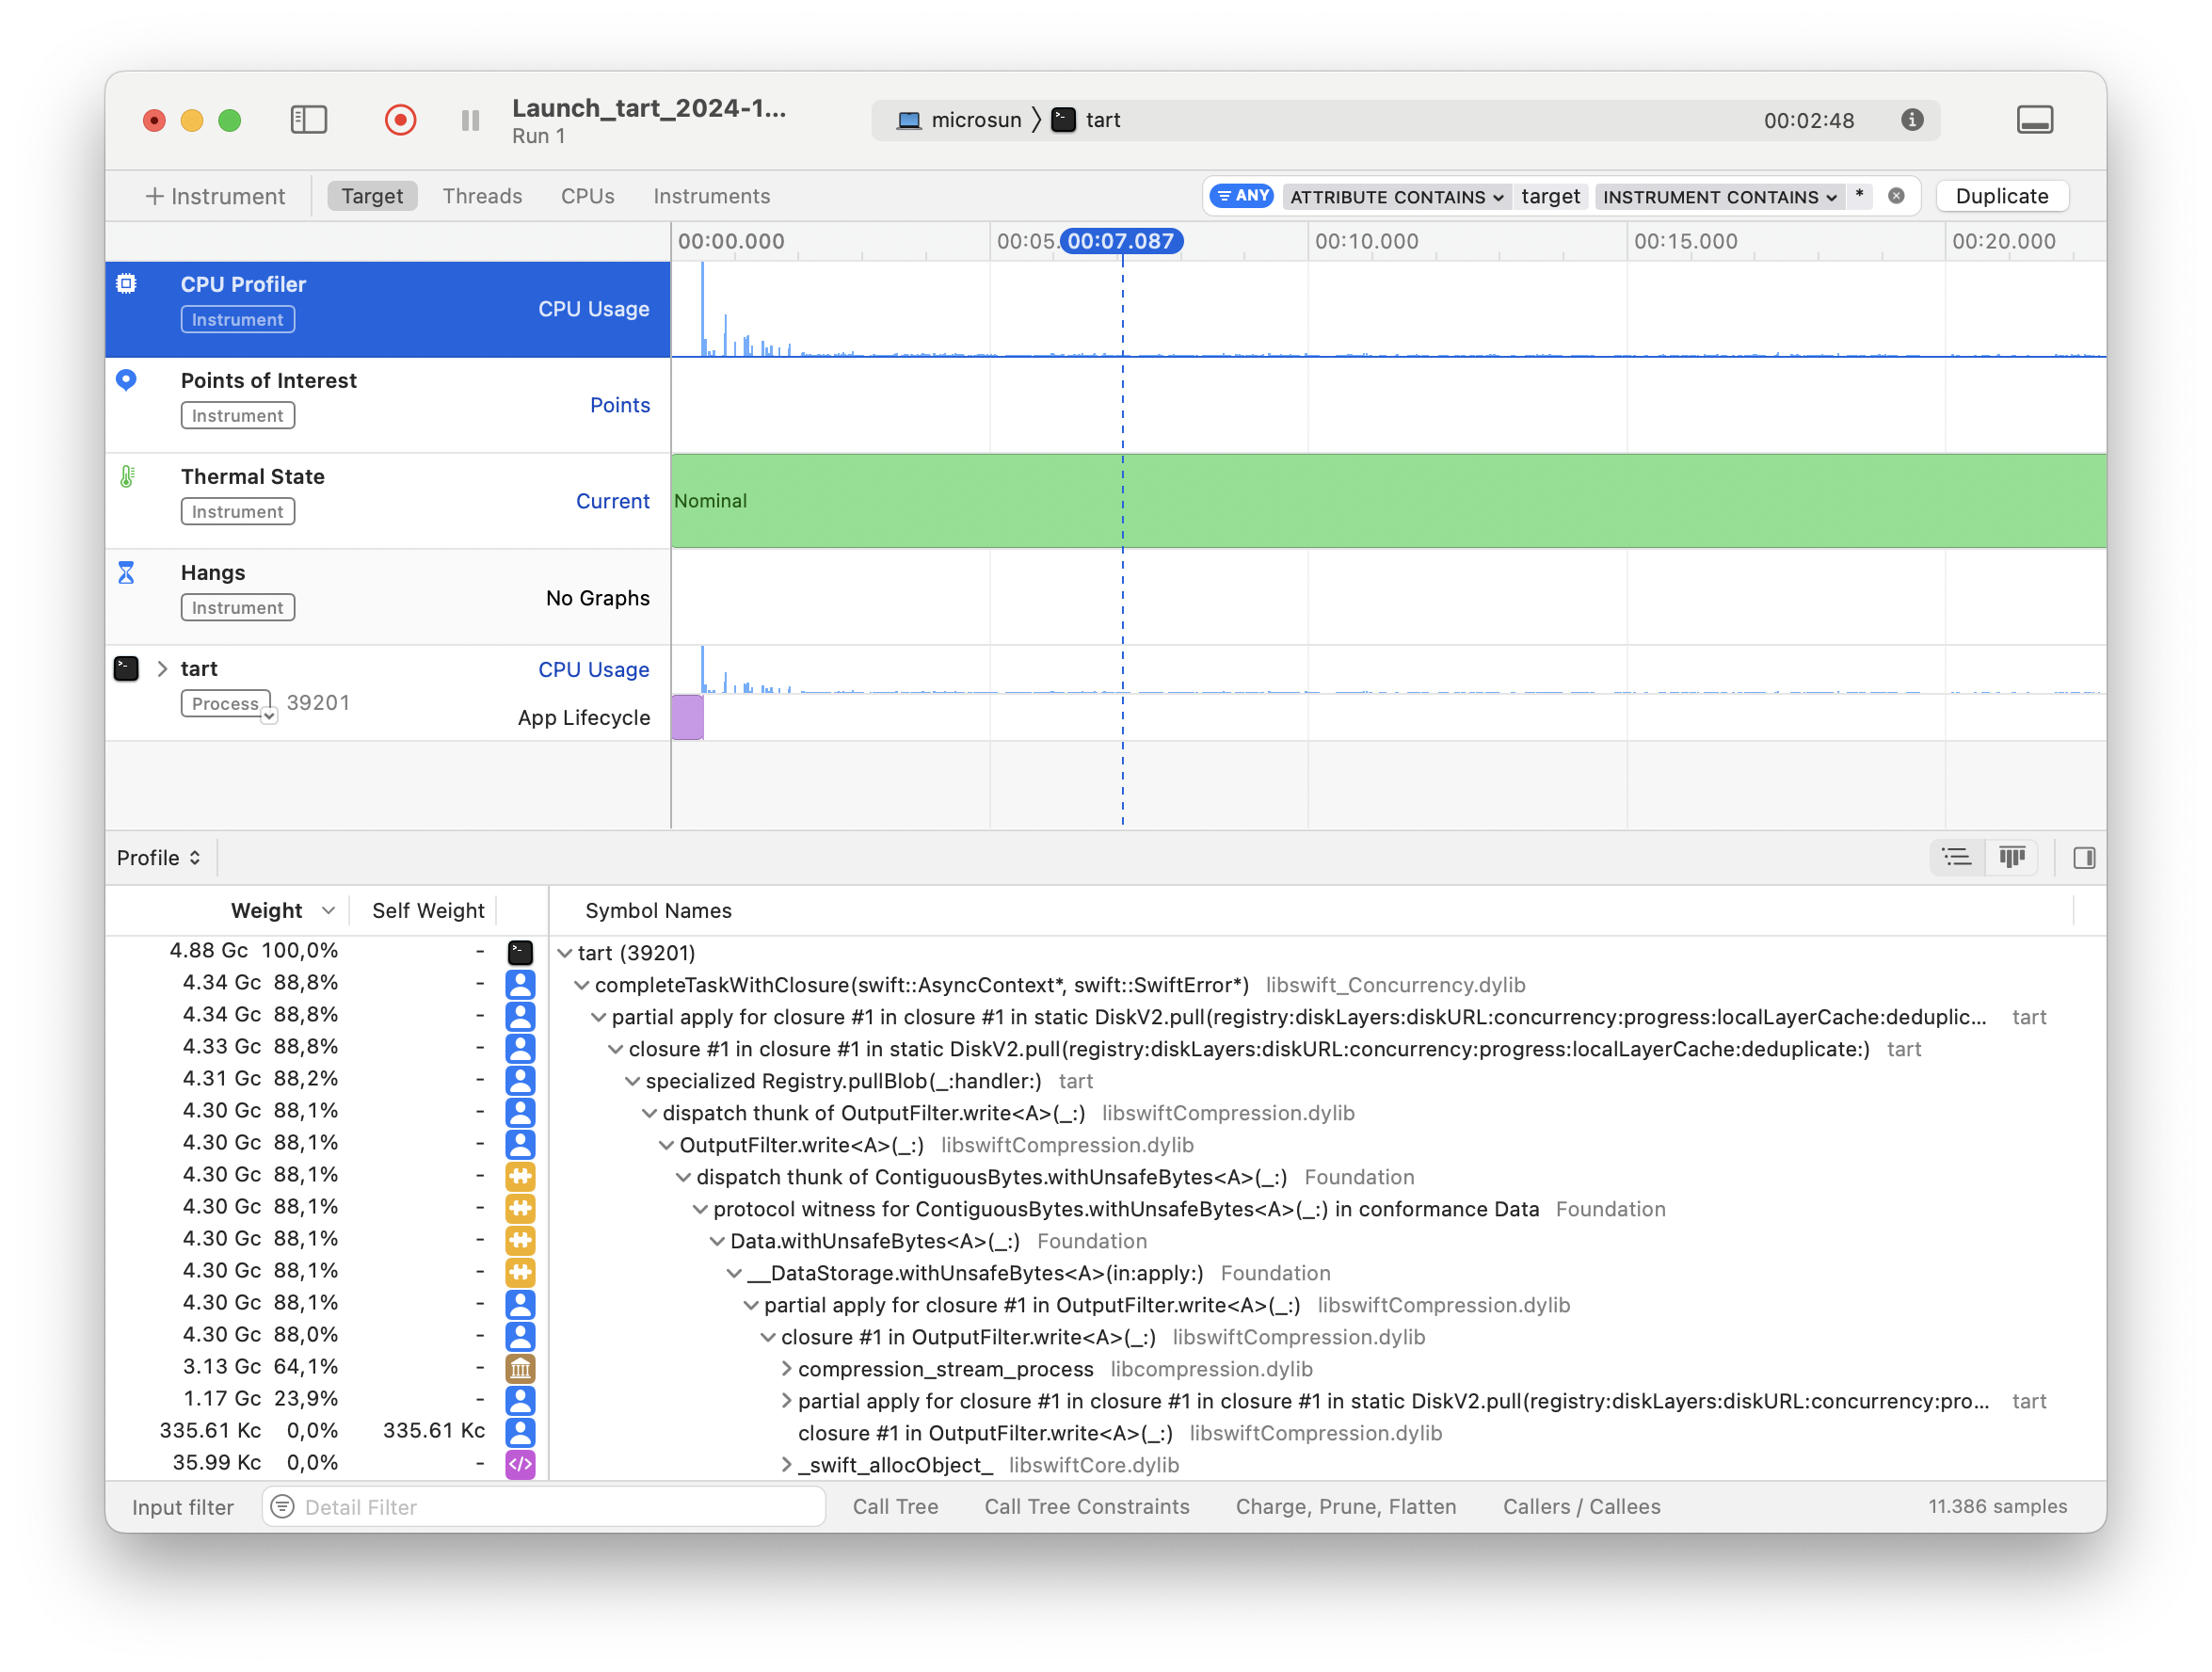This screenshot has height=1672, width=2212.
Task: Click the user-code icon in the 4.33 Gc row
Action: [520, 1048]
